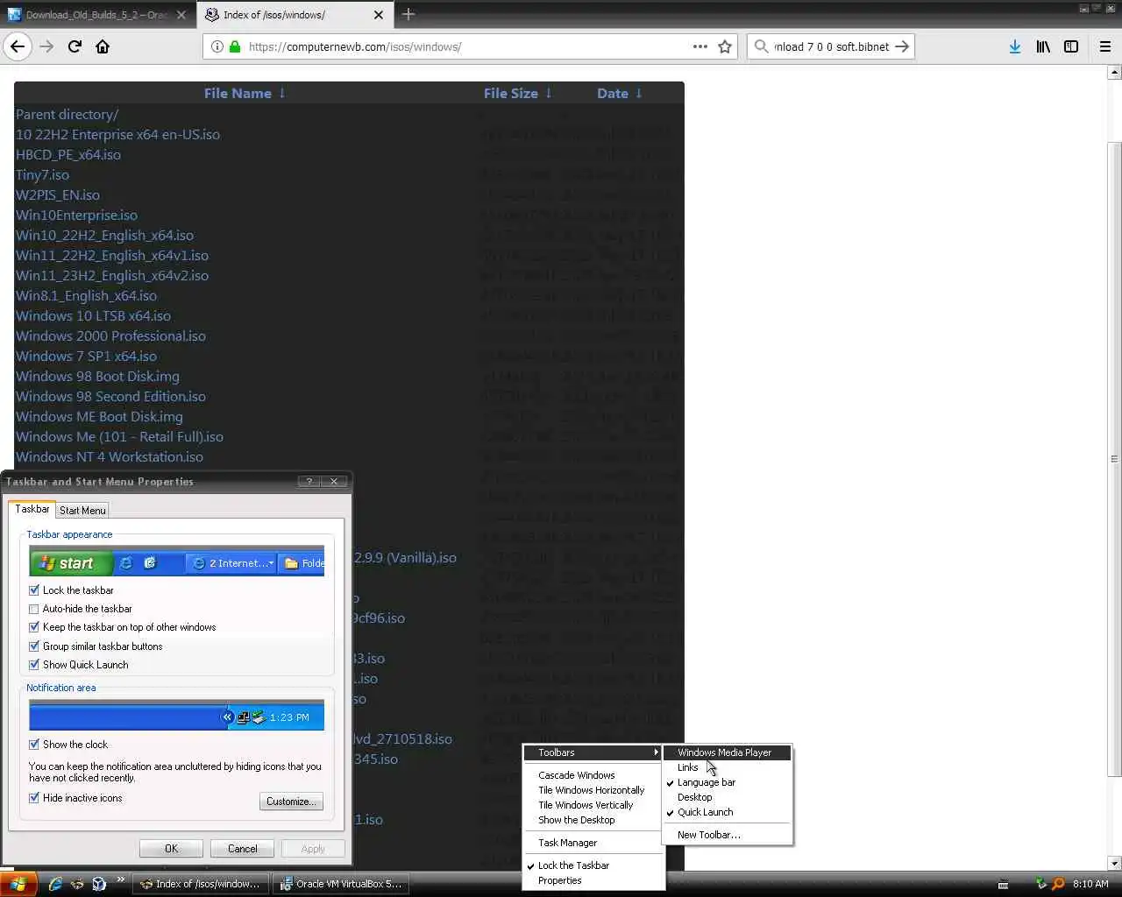Select Desktop in the toolbars submenu
Screen dimensions: 1122x897
click(x=728, y=797)
